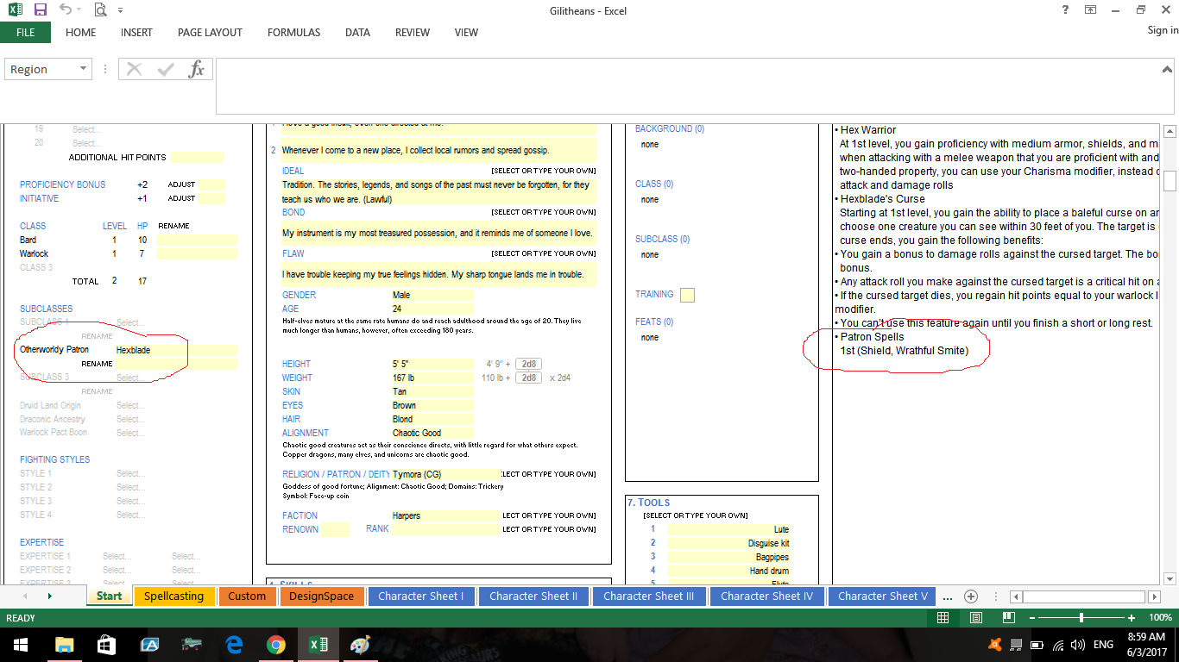Viewport: 1179px width, 662px height.
Task: Save the workbook from Quick Access Toolbar
Action: click(41, 10)
